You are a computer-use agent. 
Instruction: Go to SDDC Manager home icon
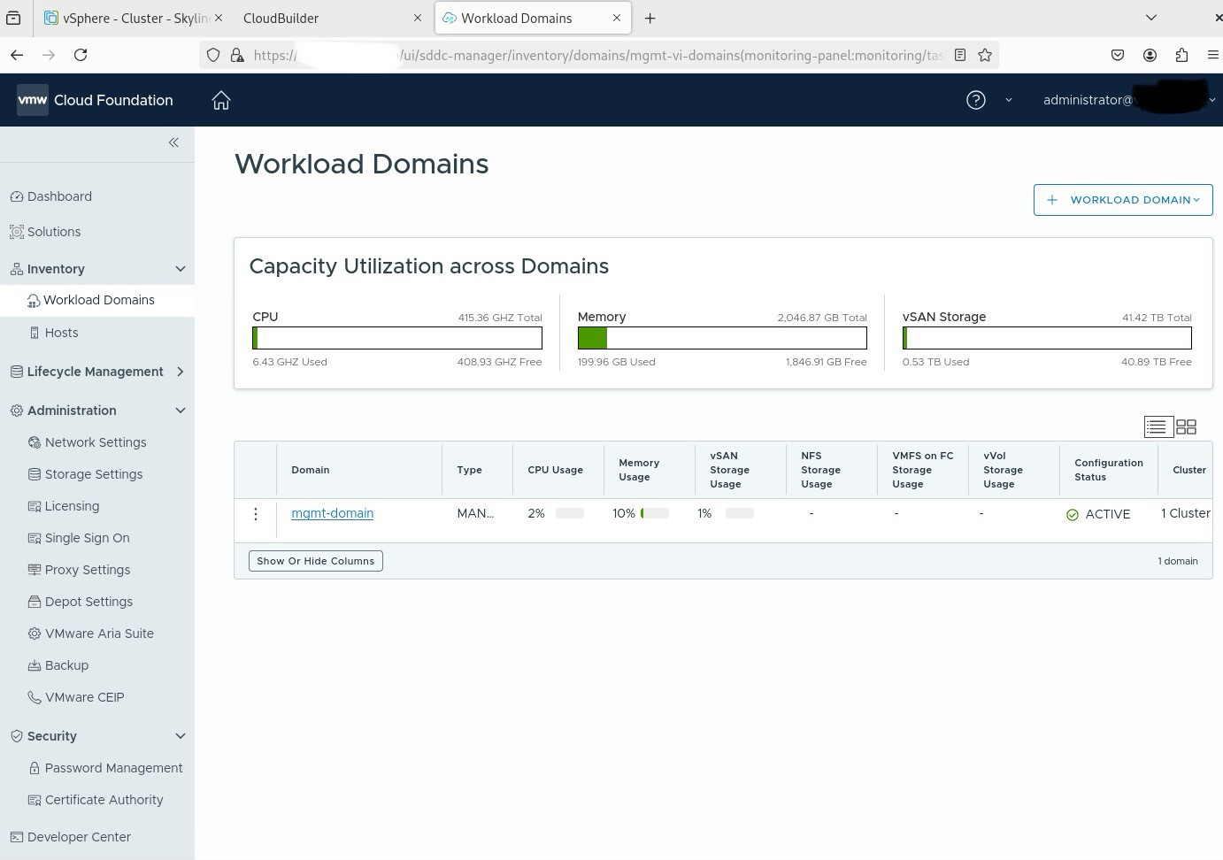[221, 101]
